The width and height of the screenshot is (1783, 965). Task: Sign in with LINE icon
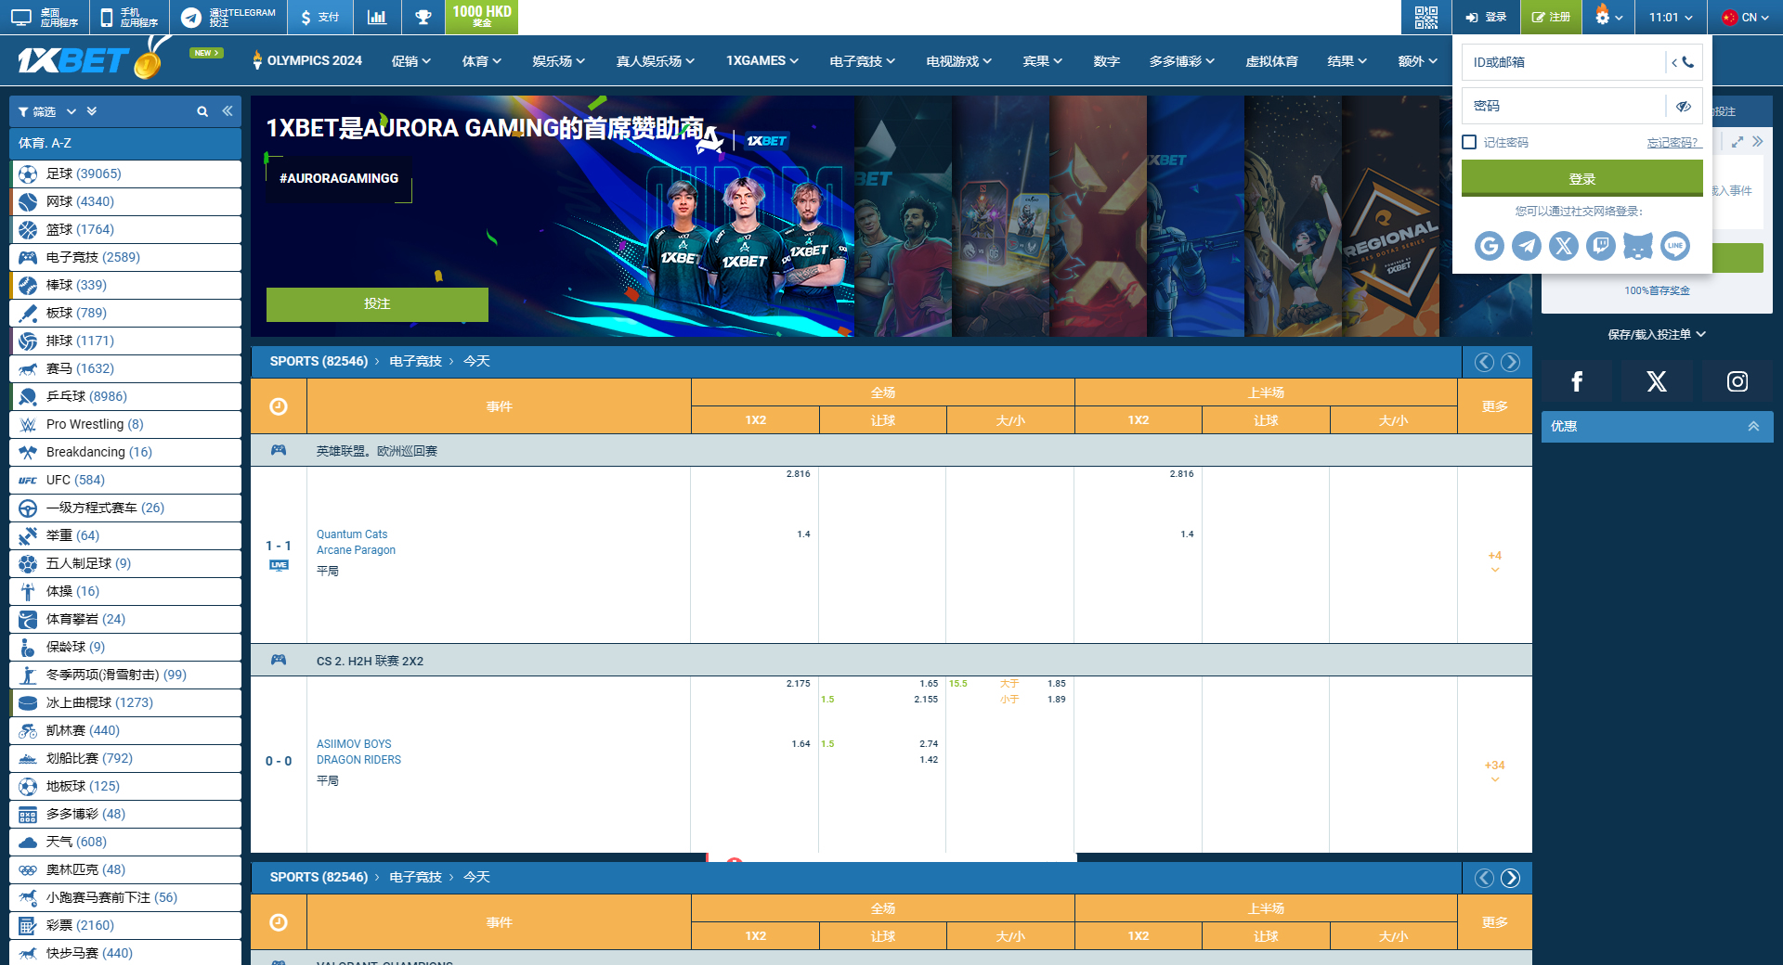coord(1675,246)
